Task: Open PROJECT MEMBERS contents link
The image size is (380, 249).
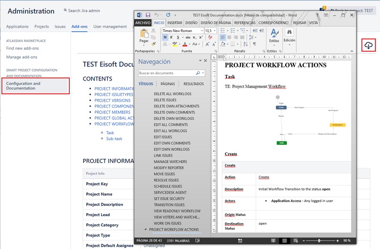Action: coord(113,112)
